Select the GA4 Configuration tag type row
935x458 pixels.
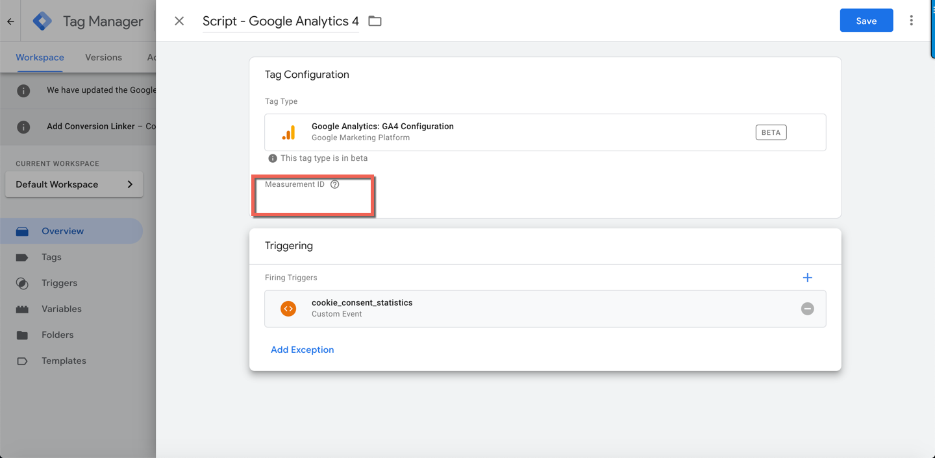[x=545, y=132]
